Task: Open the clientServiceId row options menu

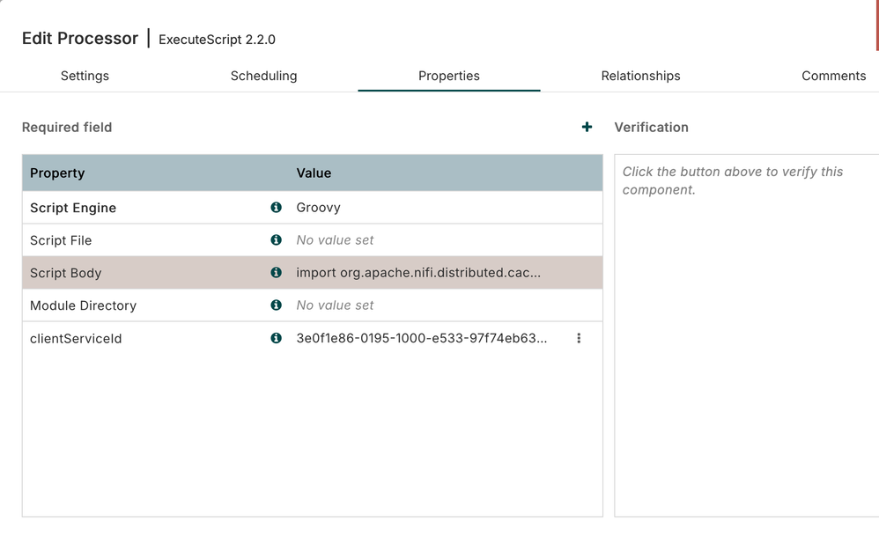Action: click(579, 338)
